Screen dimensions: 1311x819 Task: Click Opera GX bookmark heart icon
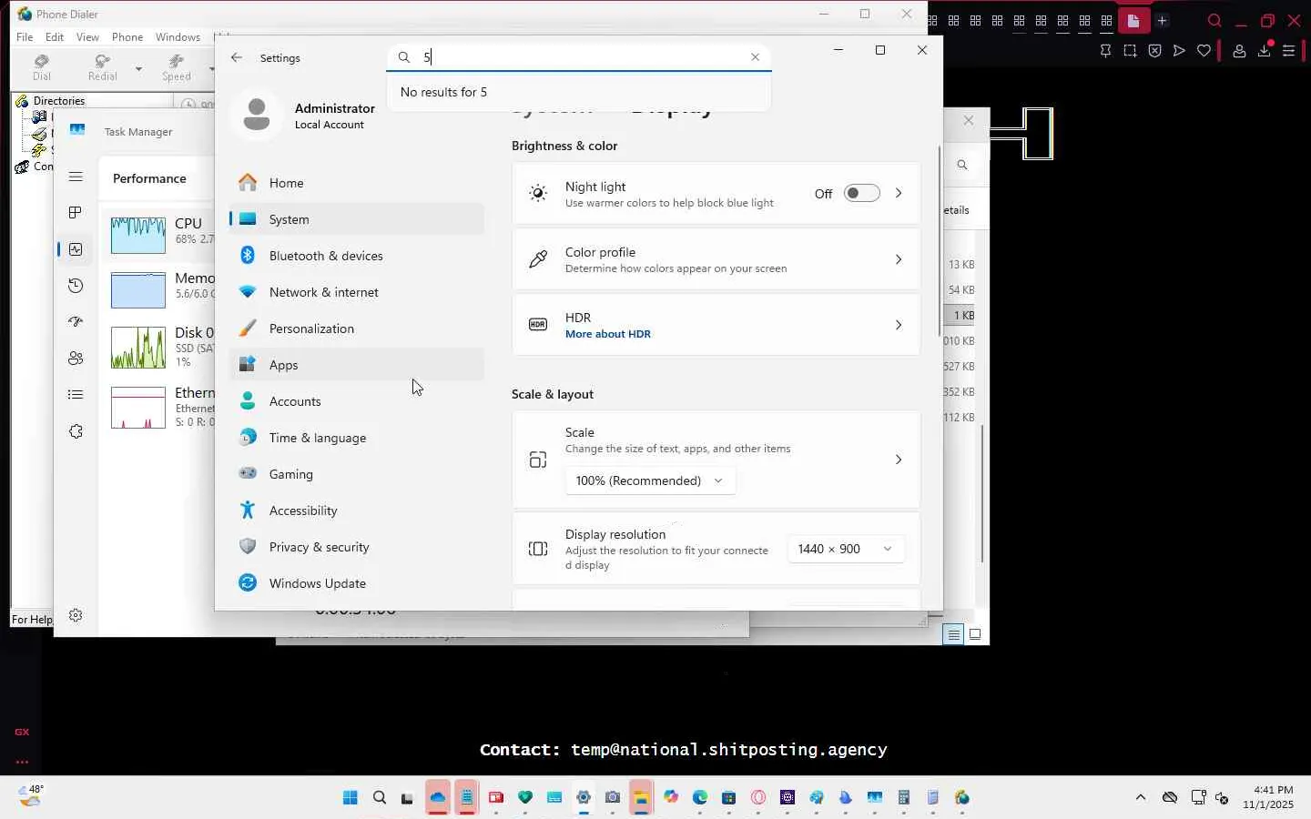[x=1204, y=51]
